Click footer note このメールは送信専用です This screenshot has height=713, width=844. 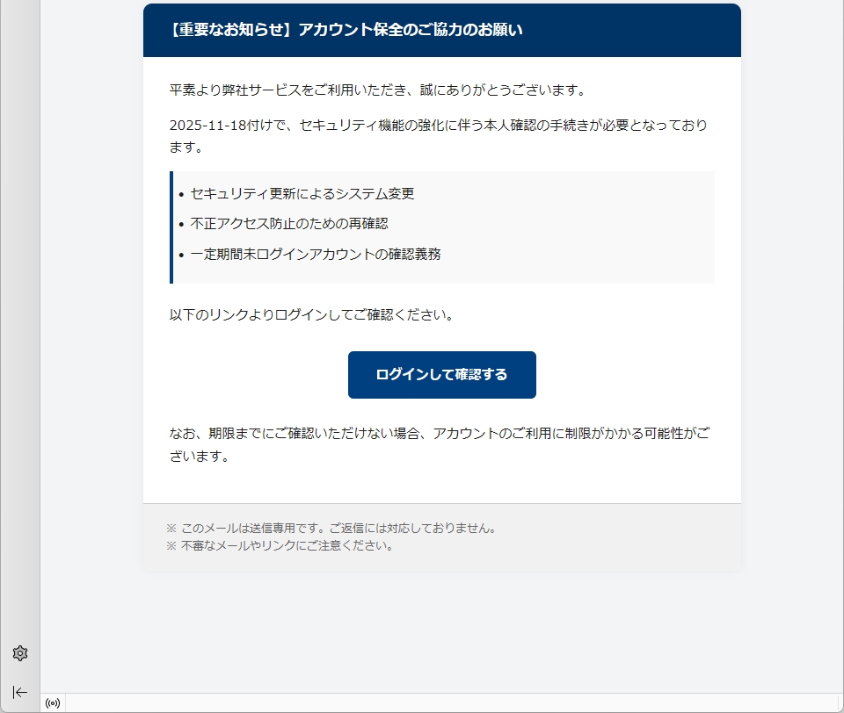point(331,528)
